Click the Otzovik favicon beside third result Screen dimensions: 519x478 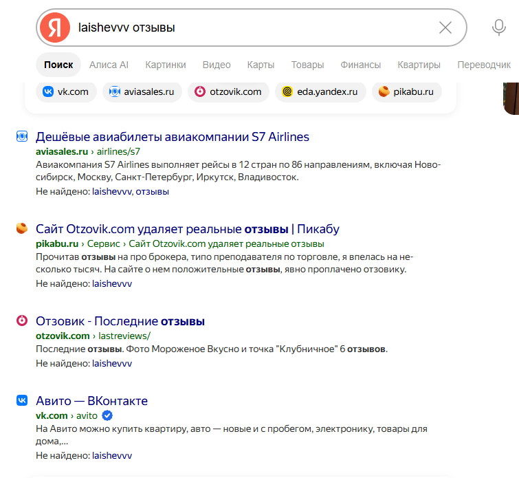22,321
